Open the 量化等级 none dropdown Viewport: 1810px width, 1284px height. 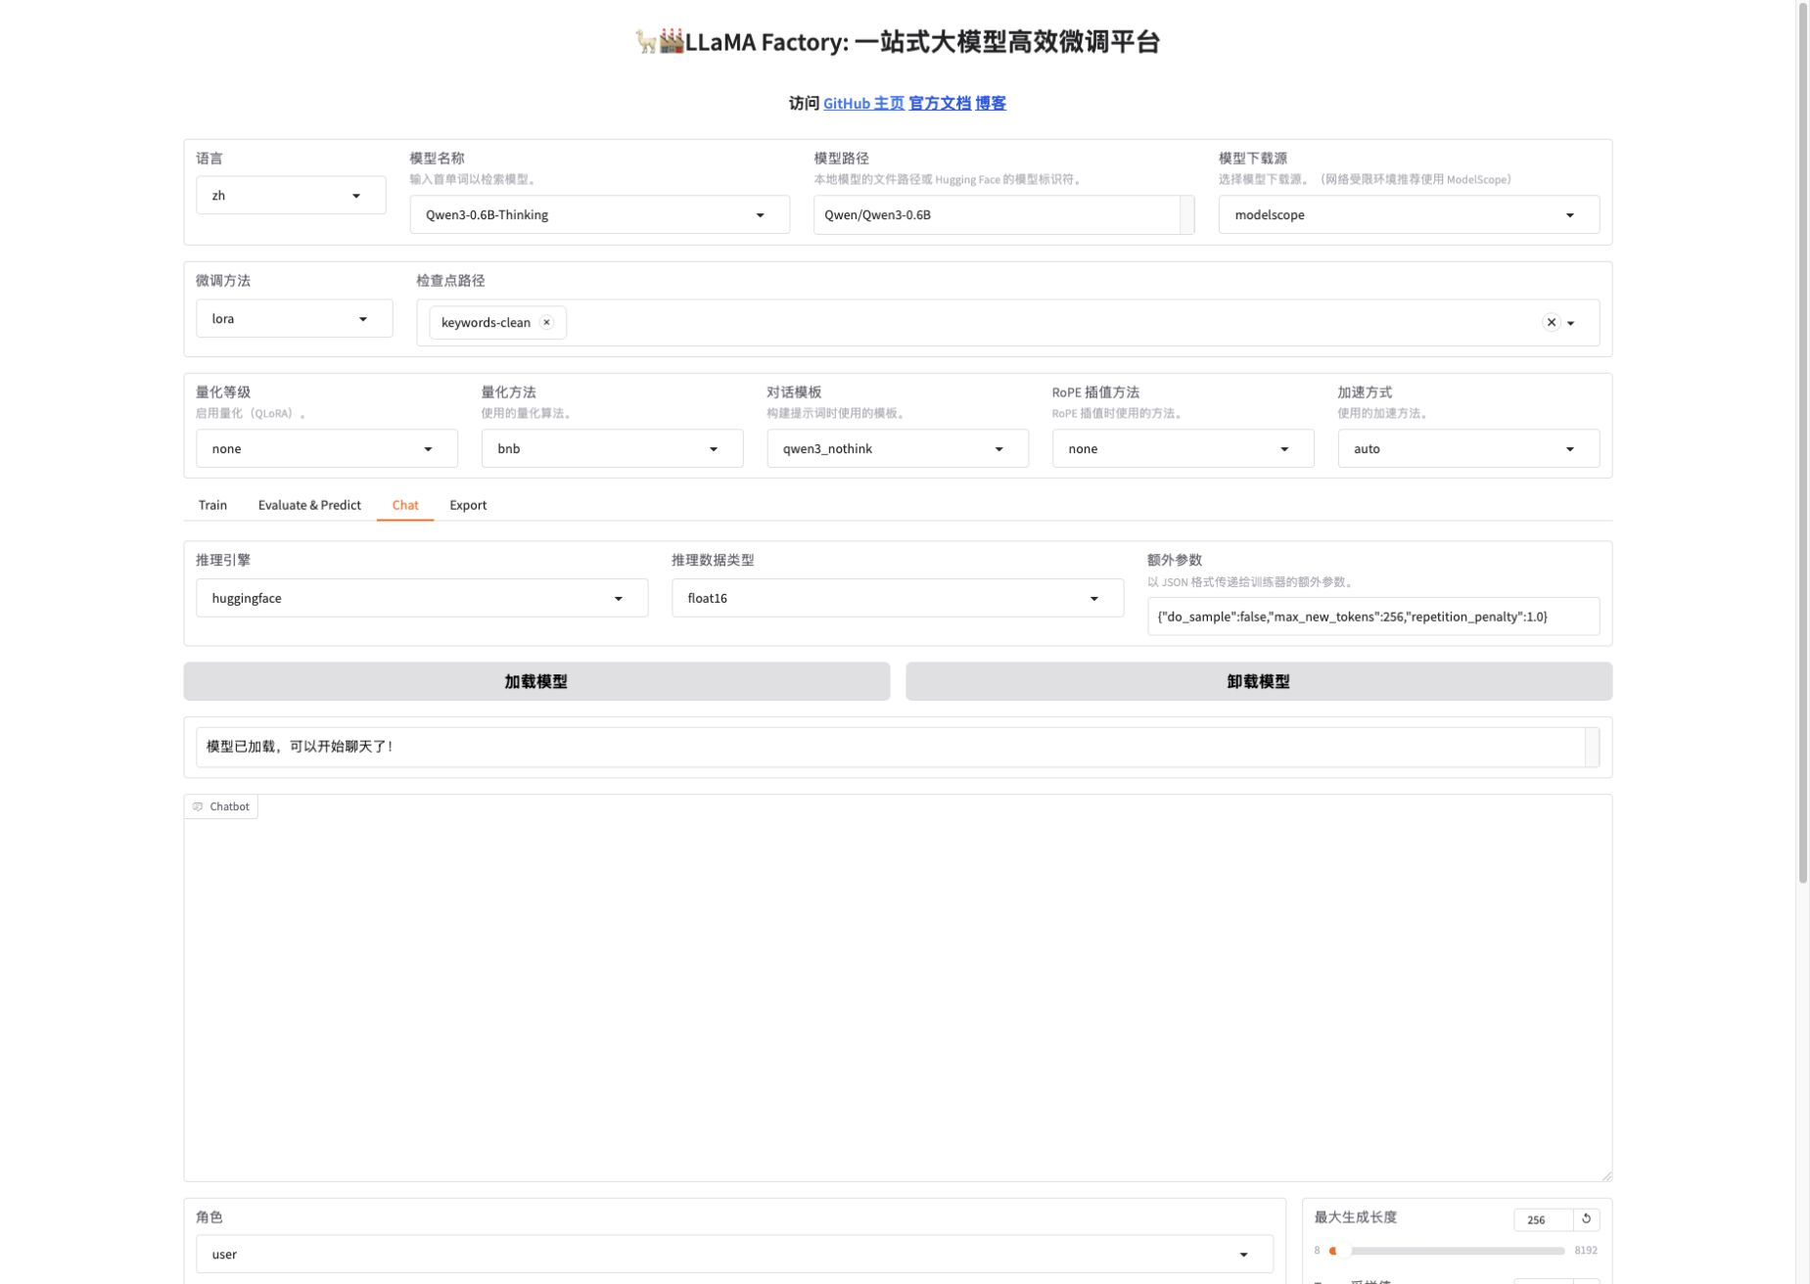click(x=326, y=448)
